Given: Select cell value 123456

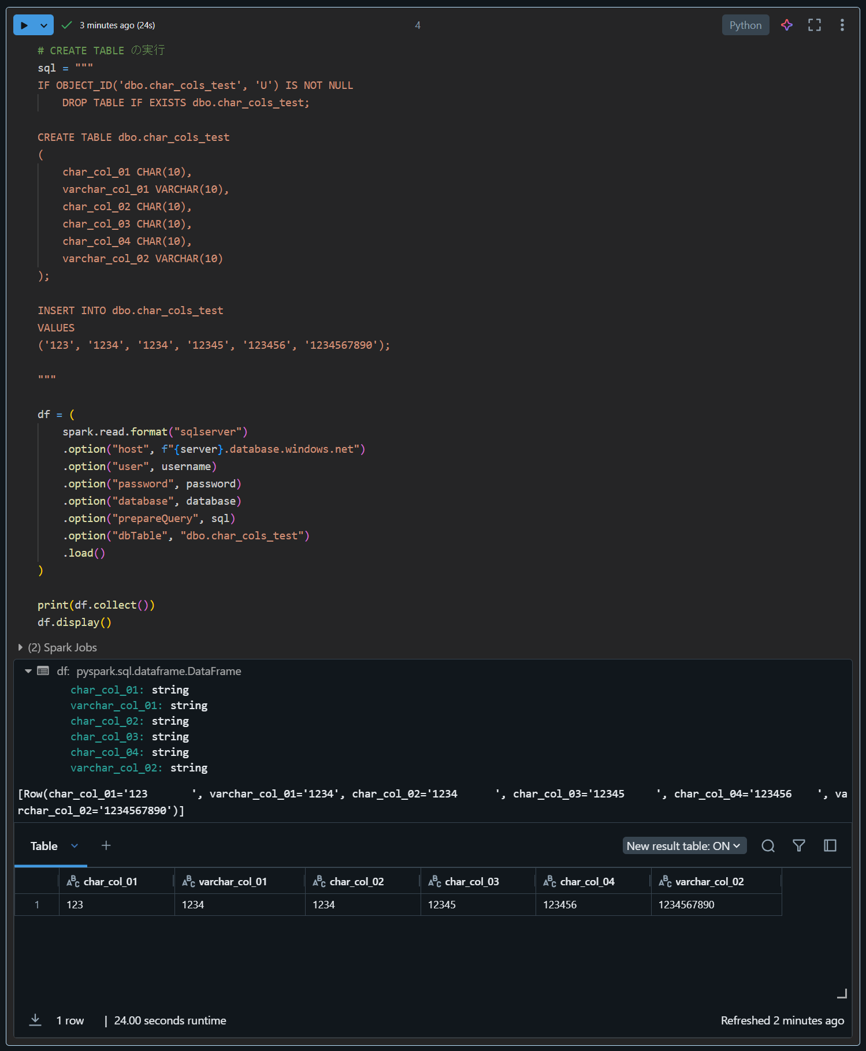Looking at the screenshot, I should 593,905.
